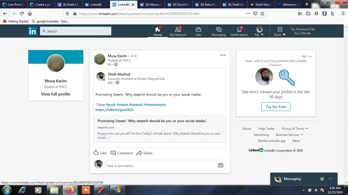Viewport: 348px width, 195px height.
Task: Open View full profile link
Action: [x=55, y=94]
